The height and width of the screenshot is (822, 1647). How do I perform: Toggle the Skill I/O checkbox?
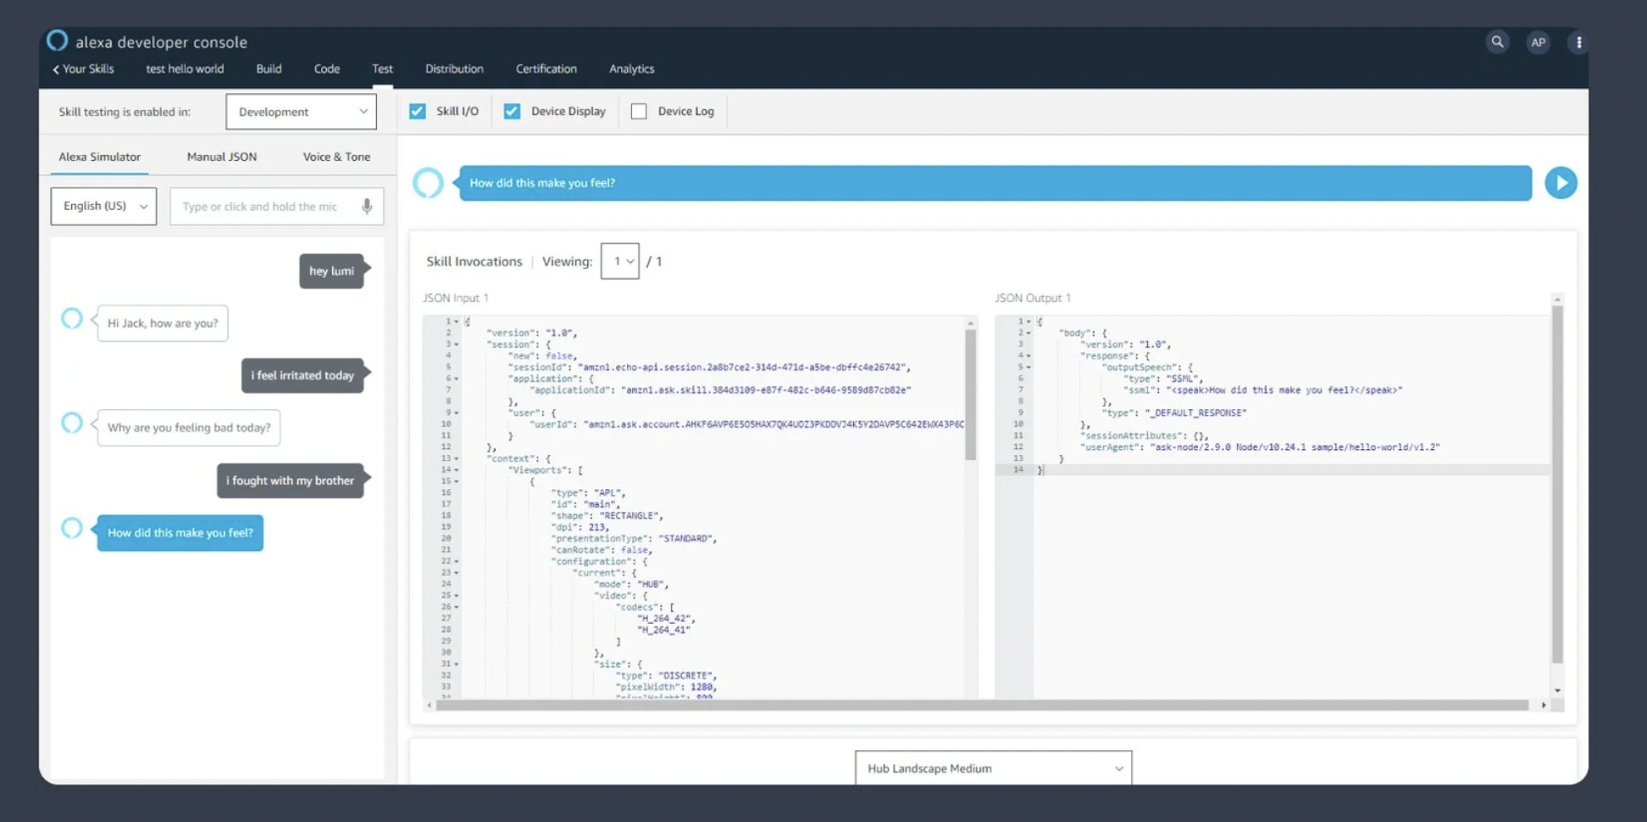(x=418, y=111)
